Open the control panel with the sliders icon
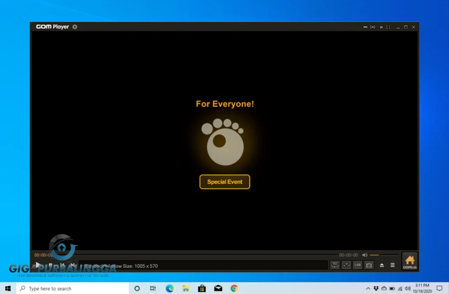 pos(346,264)
